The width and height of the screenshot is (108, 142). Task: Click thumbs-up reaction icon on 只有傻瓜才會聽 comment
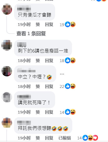[x=68, y=24]
